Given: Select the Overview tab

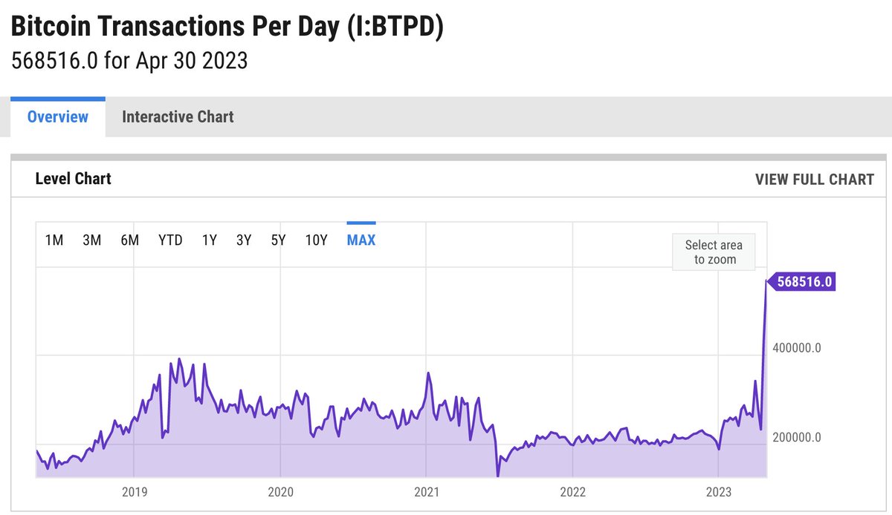Looking at the screenshot, I should coord(57,117).
